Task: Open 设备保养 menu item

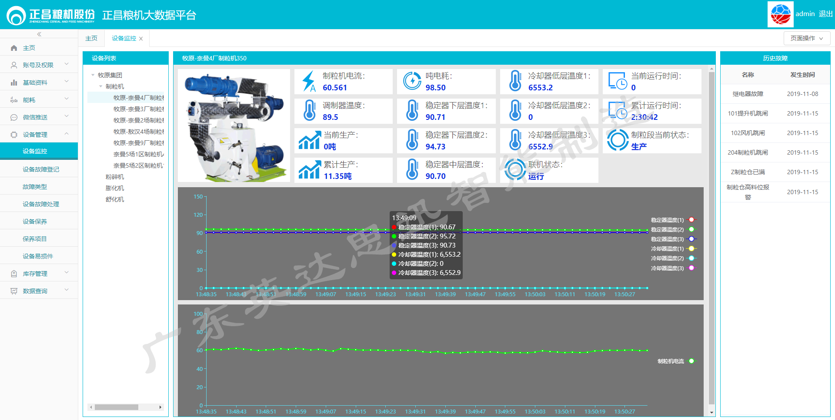Action: click(39, 222)
